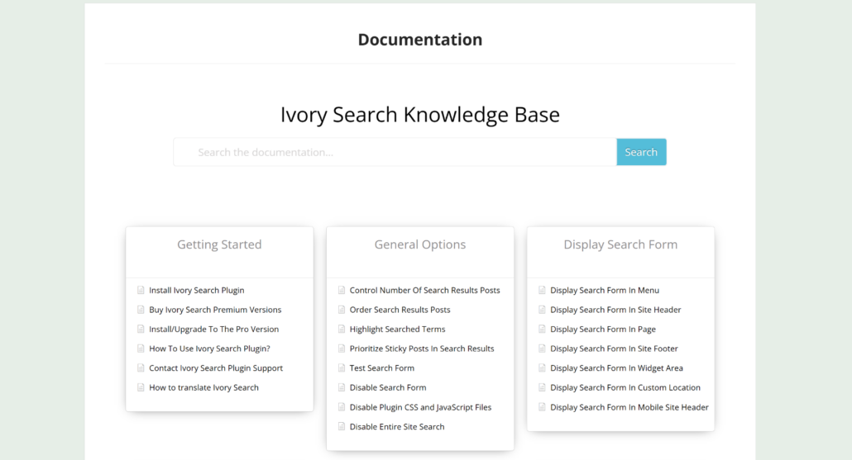Open Contact Ivory Search Plugin Support article
The width and height of the screenshot is (852, 460).
pyautogui.click(x=216, y=368)
